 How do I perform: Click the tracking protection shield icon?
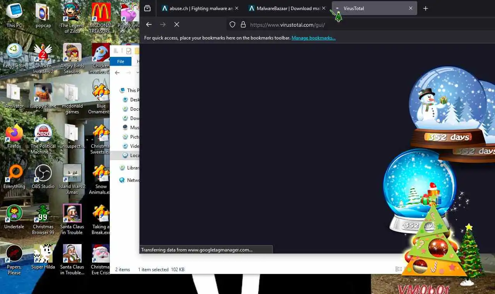click(232, 24)
